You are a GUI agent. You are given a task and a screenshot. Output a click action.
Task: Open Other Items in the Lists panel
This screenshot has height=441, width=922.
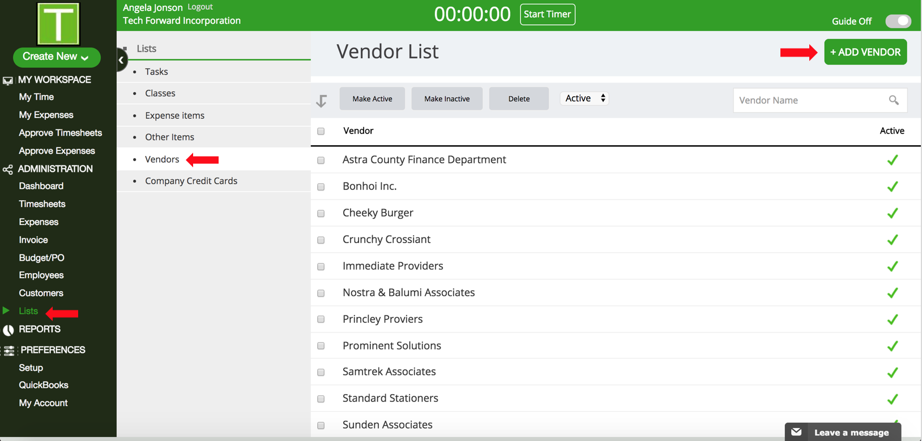[169, 137]
